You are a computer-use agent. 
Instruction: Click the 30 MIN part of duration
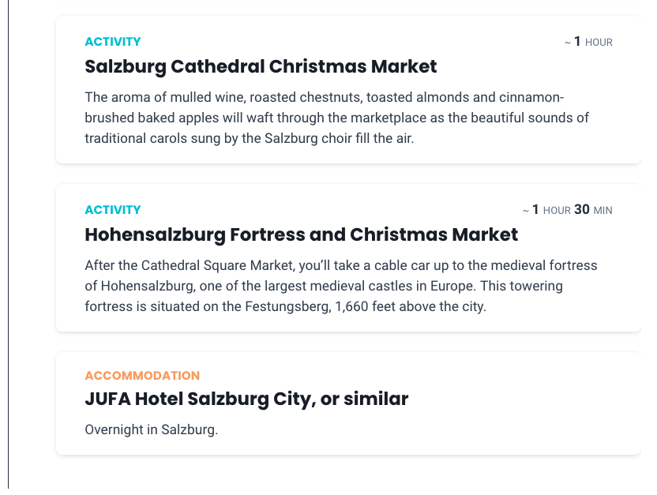click(x=593, y=210)
